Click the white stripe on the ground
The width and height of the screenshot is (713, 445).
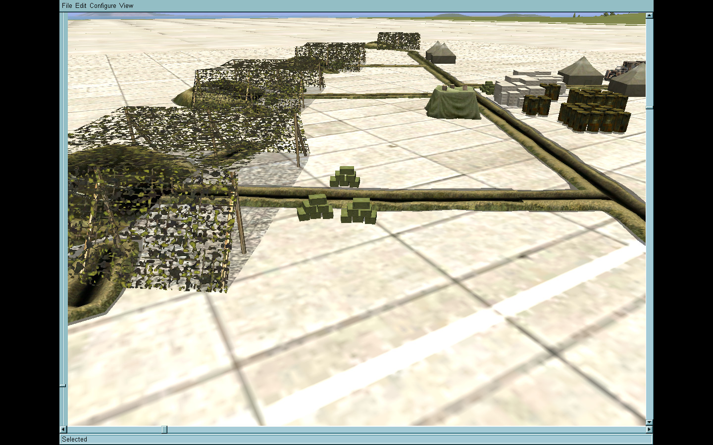pyautogui.click(x=446, y=341)
